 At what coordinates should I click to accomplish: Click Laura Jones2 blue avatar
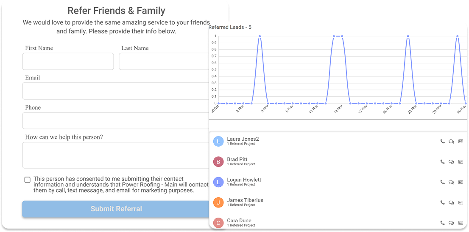click(218, 141)
